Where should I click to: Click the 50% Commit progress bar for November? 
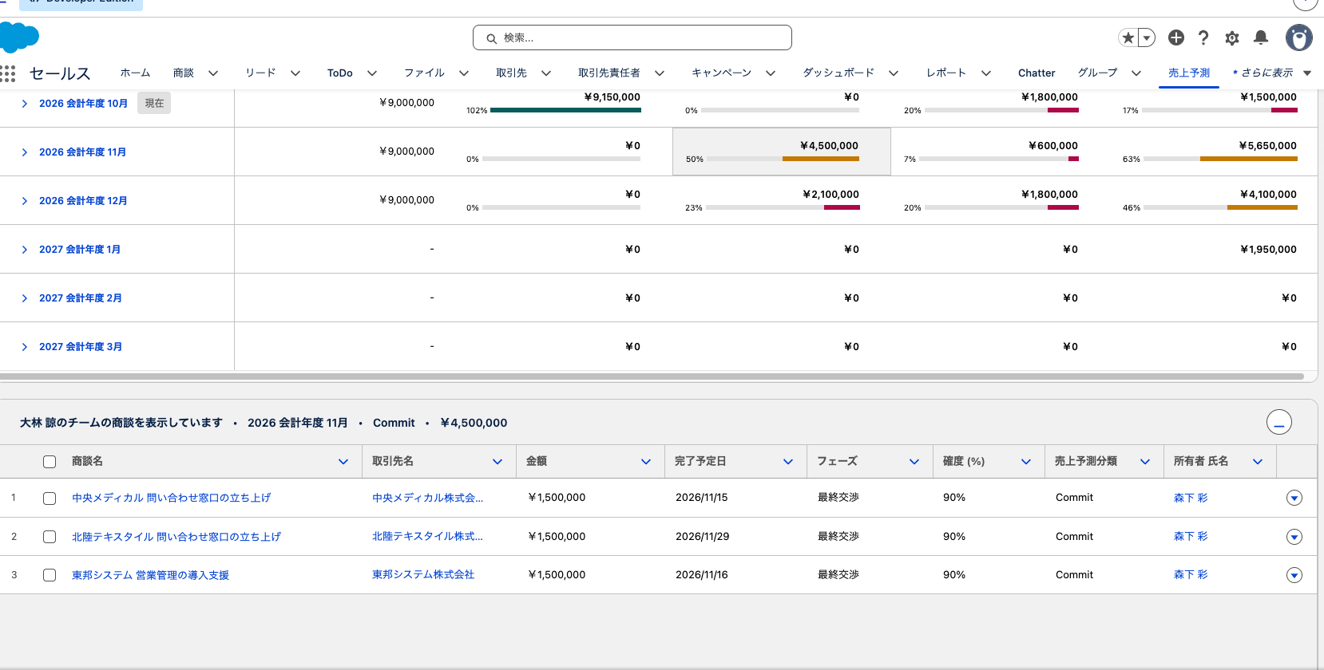coord(783,159)
